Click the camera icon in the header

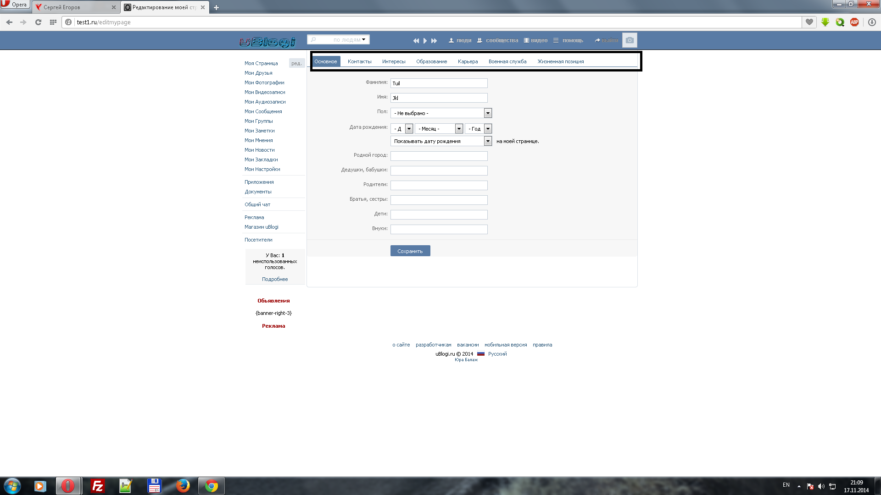[630, 40]
